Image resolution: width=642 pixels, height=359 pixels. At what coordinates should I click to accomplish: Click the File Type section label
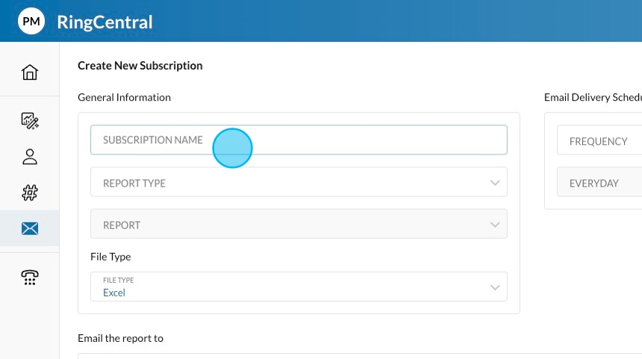tap(110, 257)
